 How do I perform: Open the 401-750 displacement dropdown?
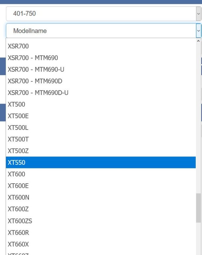(x=104, y=14)
